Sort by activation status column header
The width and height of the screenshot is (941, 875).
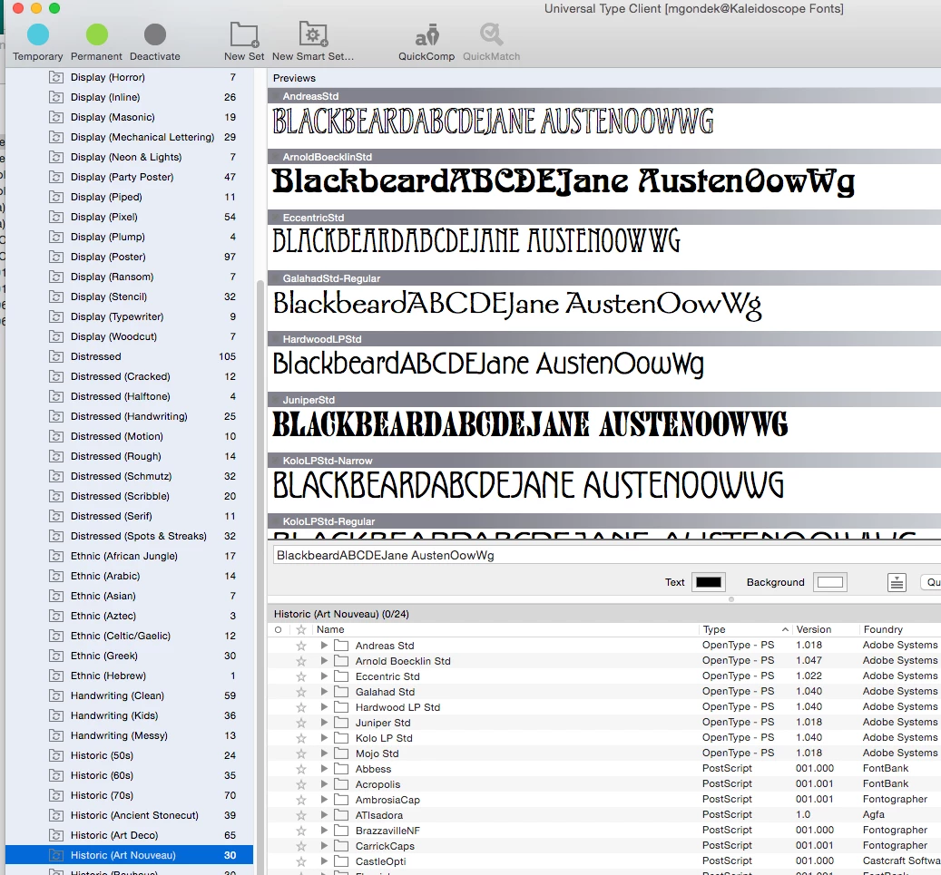coord(278,629)
